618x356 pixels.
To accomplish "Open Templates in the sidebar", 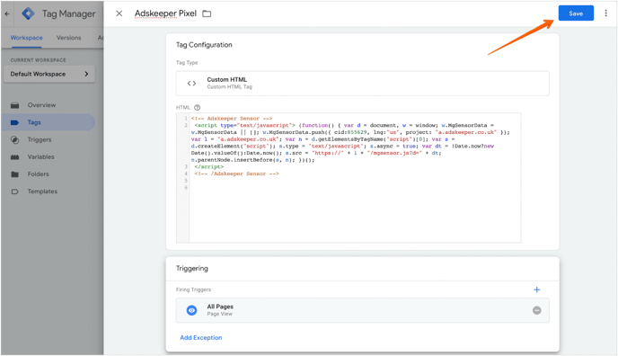I will [42, 191].
